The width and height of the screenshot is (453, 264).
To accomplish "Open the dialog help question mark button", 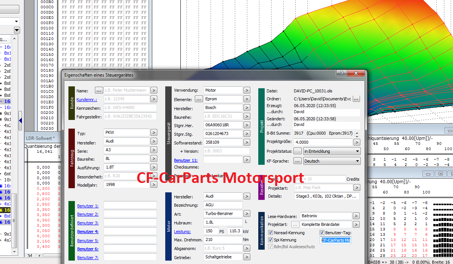I will click(x=341, y=73).
